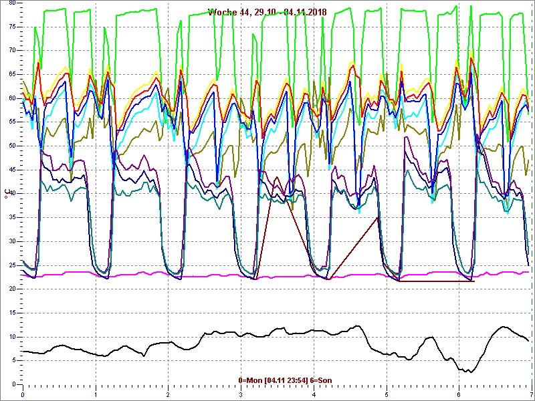Select the 50 tick label on y-axis

(11, 146)
